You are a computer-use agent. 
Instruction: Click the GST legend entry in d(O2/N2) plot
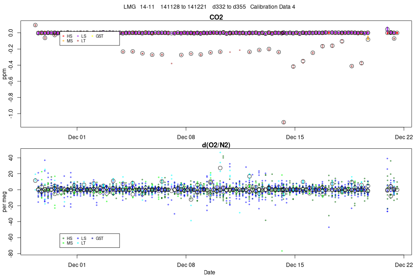(98, 238)
